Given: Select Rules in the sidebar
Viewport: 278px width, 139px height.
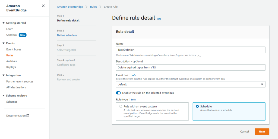Looking at the screenshot, I should [10, 55].
